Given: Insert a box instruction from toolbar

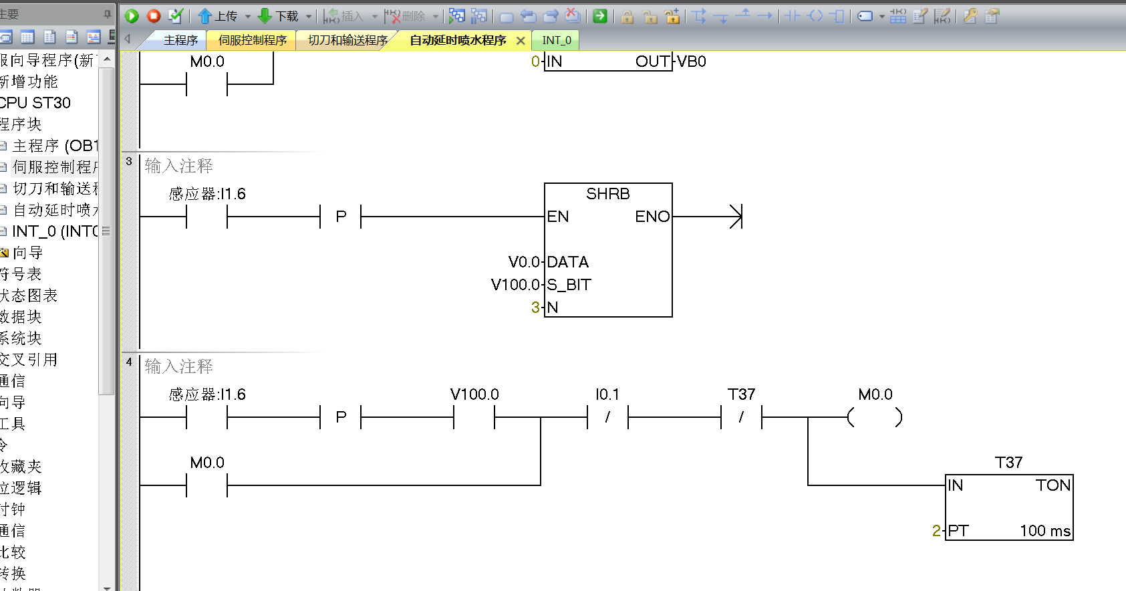Looking at the screenshot, I should point(837,16).
